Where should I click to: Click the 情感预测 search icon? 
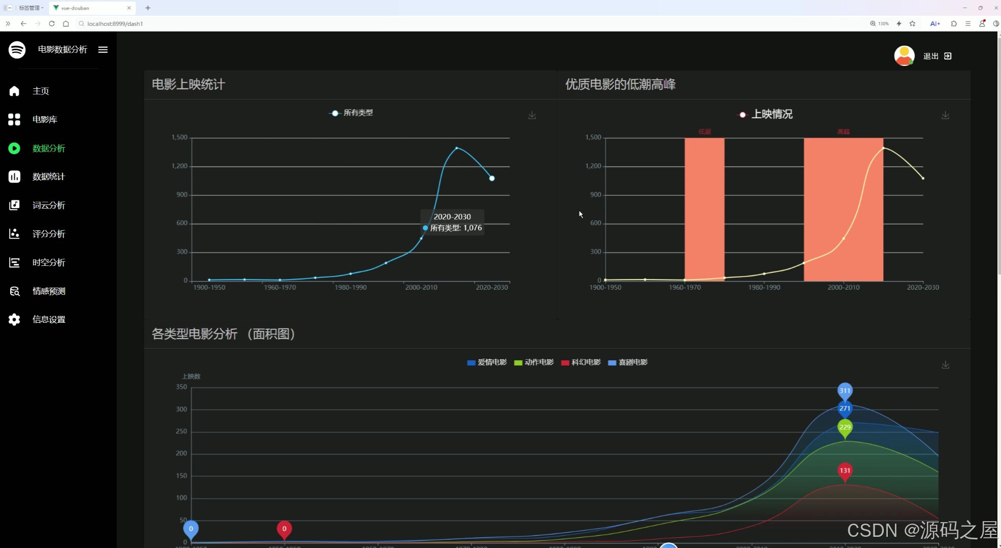tap(14, 291)
